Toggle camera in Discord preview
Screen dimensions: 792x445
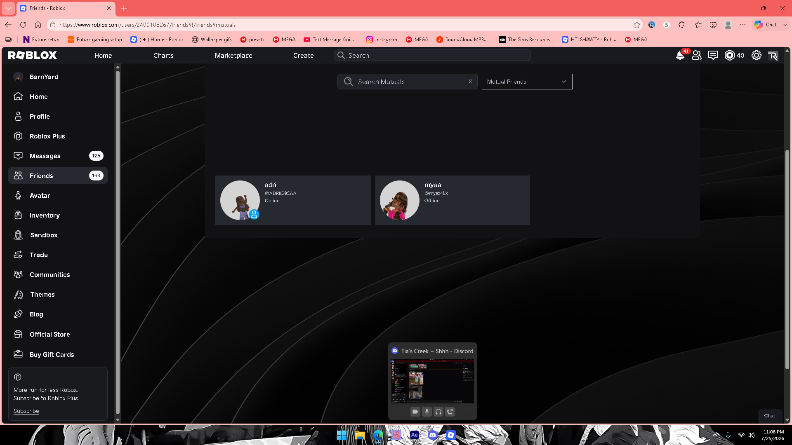[x=415, y=412]
